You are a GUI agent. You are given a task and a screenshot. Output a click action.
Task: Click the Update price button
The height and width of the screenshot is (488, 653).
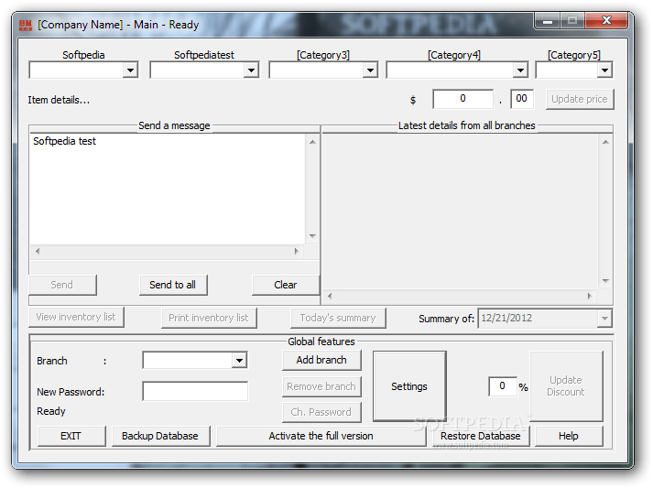tap(580, 100)
